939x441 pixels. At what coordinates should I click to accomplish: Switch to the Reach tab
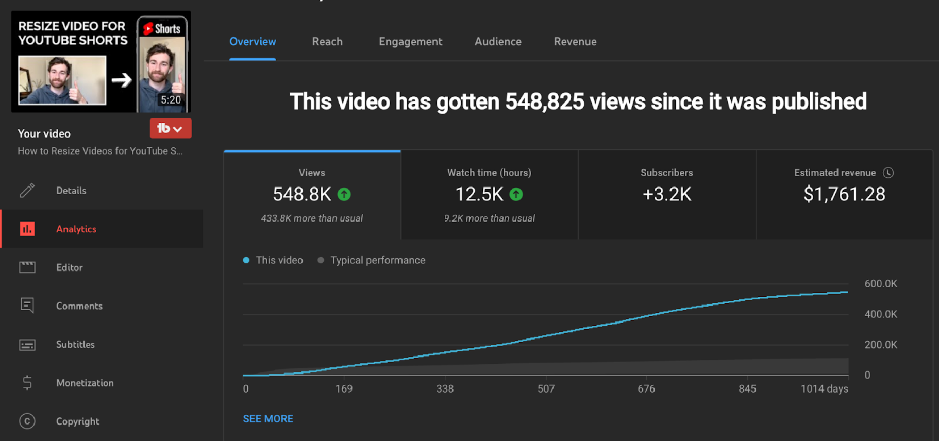(x=327, y=42)
